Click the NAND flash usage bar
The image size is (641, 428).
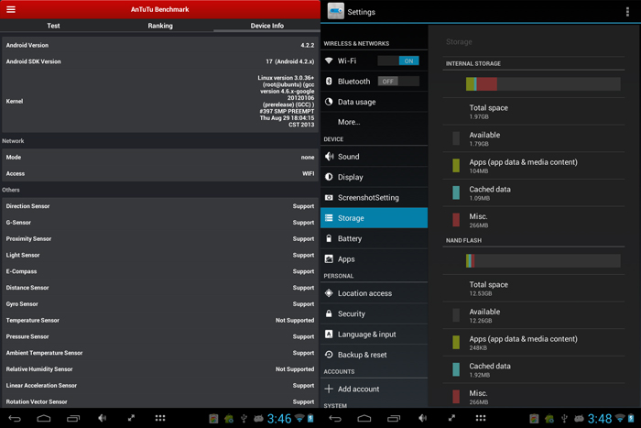(543, 260)
